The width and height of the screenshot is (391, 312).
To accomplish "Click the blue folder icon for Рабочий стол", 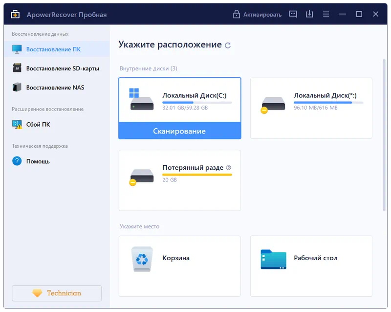I will (273, 259).
